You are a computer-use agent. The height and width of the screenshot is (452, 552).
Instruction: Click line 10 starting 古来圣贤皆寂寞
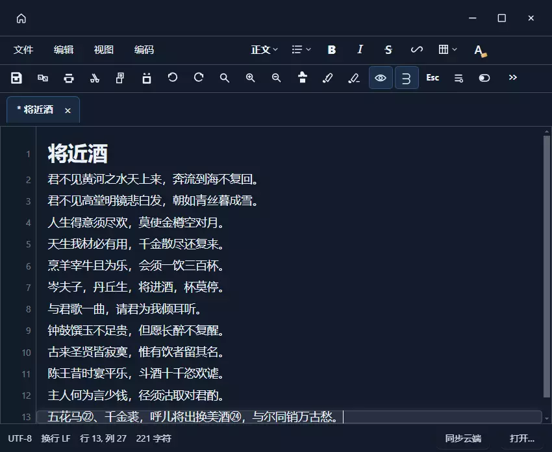point(136,352)
